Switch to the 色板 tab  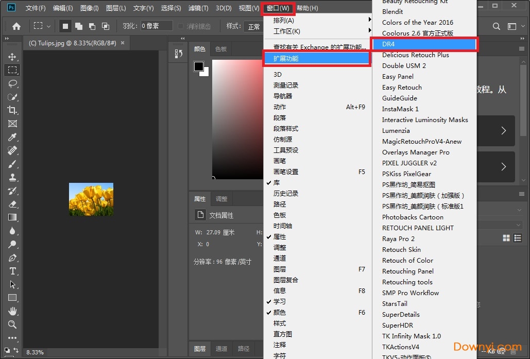pos(221,49)
